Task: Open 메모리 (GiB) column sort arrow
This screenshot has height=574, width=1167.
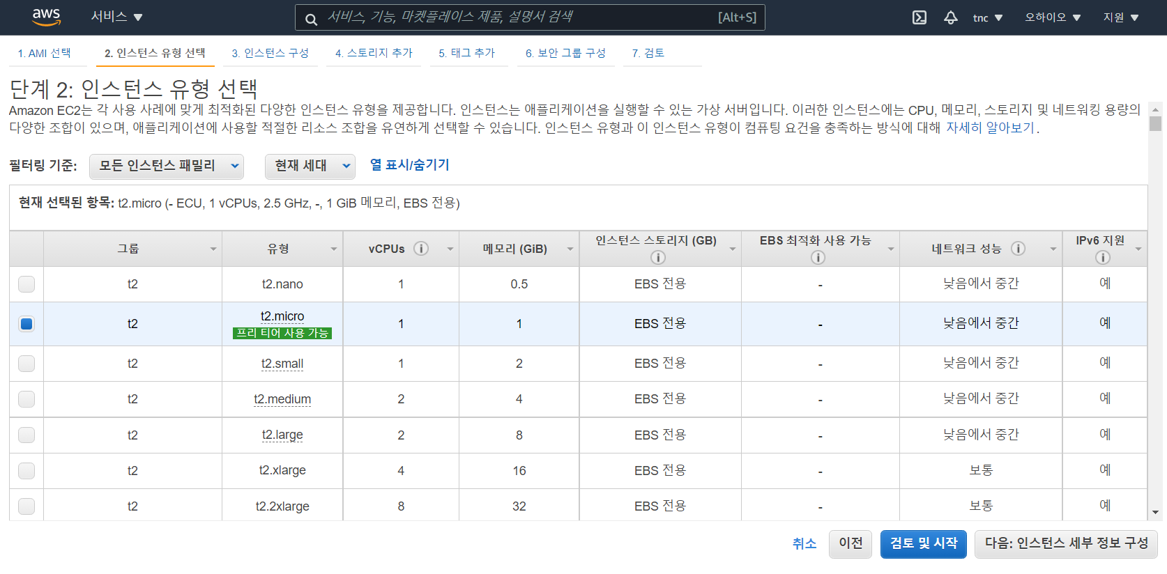Action: pyautogui.click(x=570, y=249)
